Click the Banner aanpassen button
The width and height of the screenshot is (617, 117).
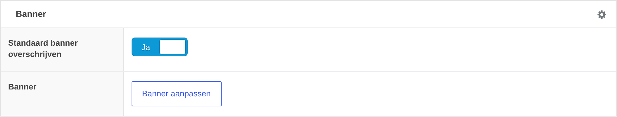pyautogui.click(x=176, y=94)
